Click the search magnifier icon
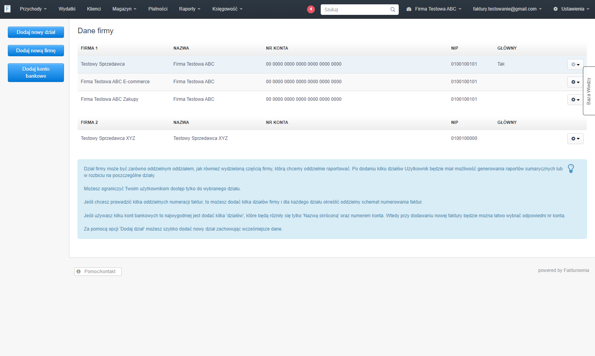The image size is (595, 356). [x=393, y=9]
